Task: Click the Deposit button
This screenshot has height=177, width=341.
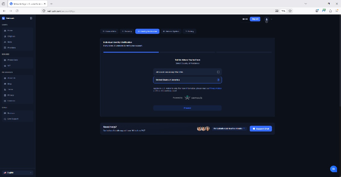Action: point(255,19)
